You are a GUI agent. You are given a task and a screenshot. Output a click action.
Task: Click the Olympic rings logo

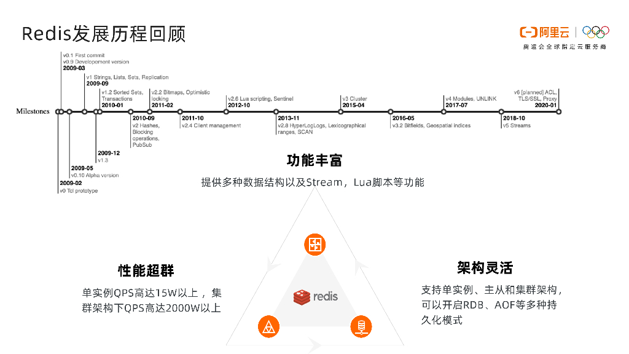(596, 32)
